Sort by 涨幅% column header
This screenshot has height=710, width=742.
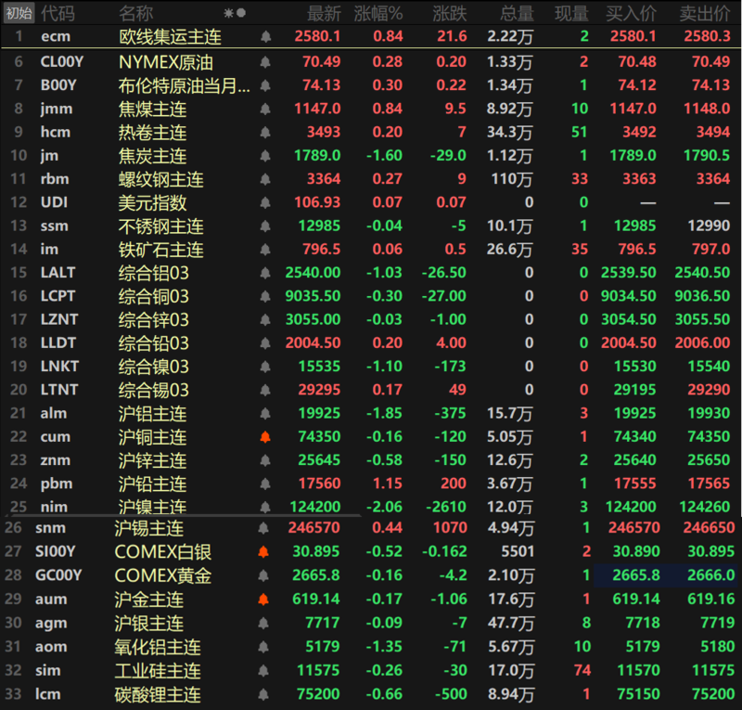coord(378,13)
